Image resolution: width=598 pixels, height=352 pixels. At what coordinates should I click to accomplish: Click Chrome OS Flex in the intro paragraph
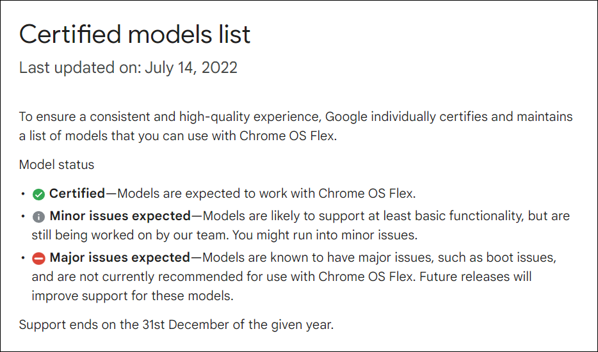coord(286,136)
